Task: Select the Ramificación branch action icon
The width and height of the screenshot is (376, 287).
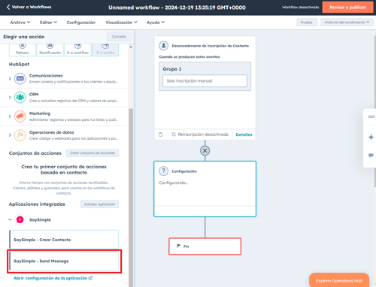Action: coord(50,46)
